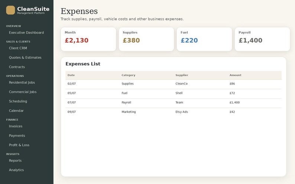This screenshot has width=295, height=184.
Task: Click the Expenses page title
Action: (x=79, y=11)
